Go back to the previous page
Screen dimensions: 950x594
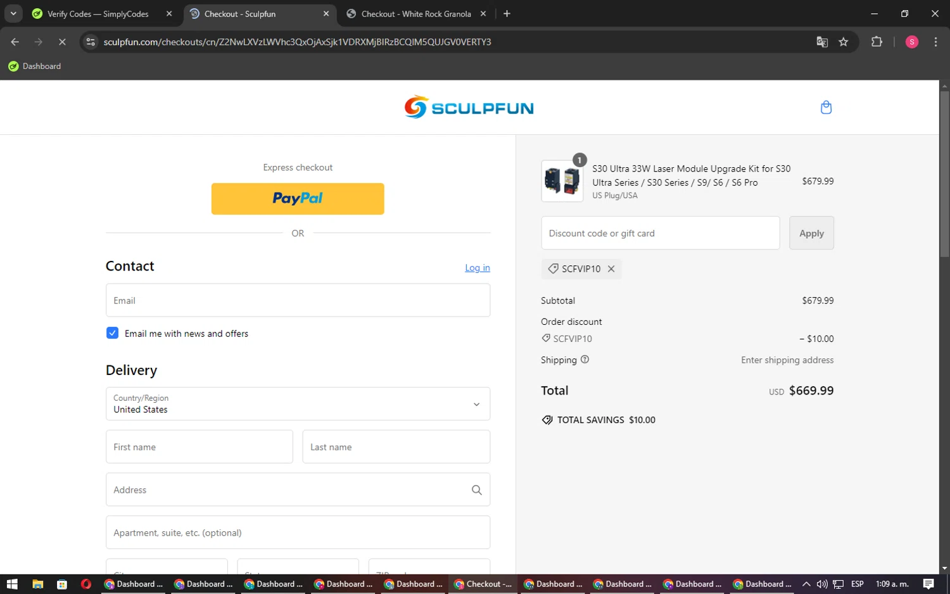pos(15,42)
